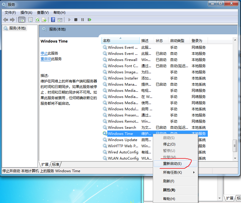The width and height of the screenshot is (241, 203).
Task: Sort by the 登录为 column header
Action: tap(199, 41)
